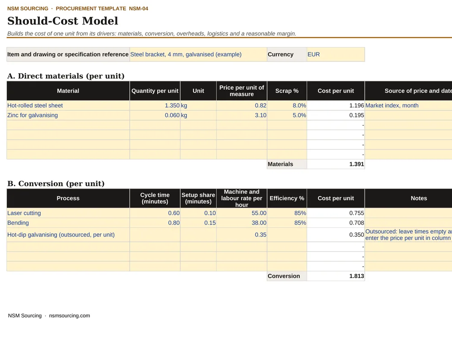Click the hourly rate 55.00 cell
Screen dimensions: 452x339
[241, 213]
